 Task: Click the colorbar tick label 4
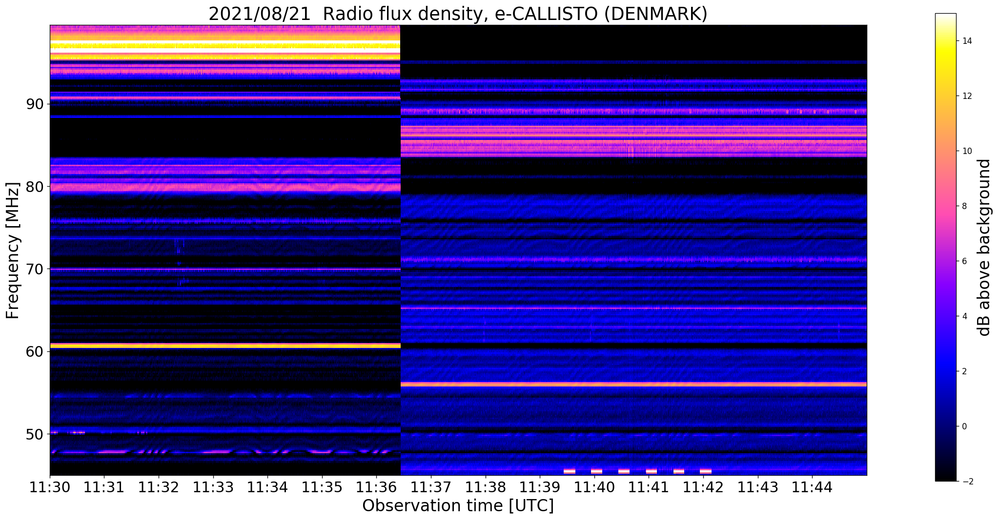point(963,316)
